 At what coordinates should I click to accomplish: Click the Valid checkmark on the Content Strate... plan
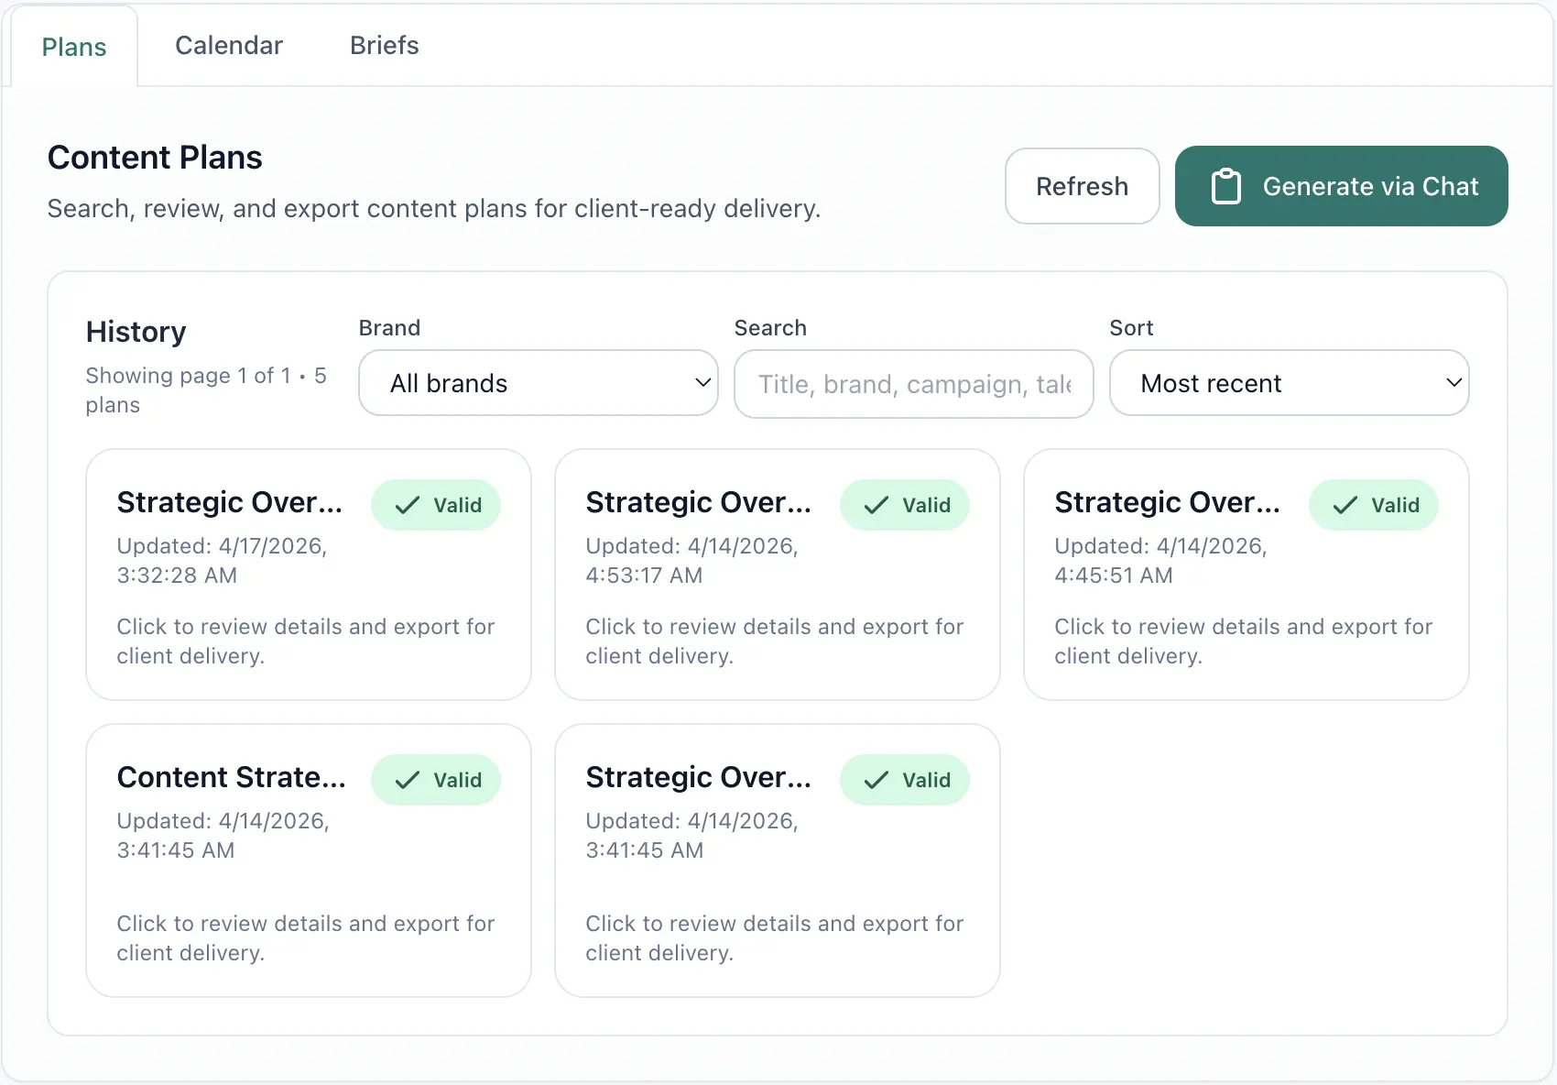click(x=408, y=780)
